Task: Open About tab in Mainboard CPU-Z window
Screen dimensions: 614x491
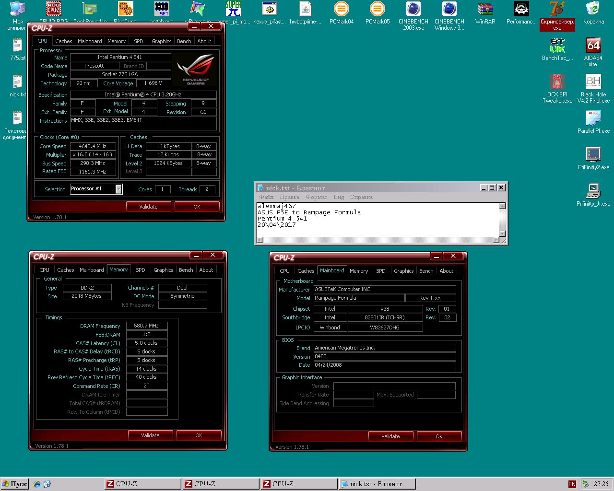Action: pos(447,271)
